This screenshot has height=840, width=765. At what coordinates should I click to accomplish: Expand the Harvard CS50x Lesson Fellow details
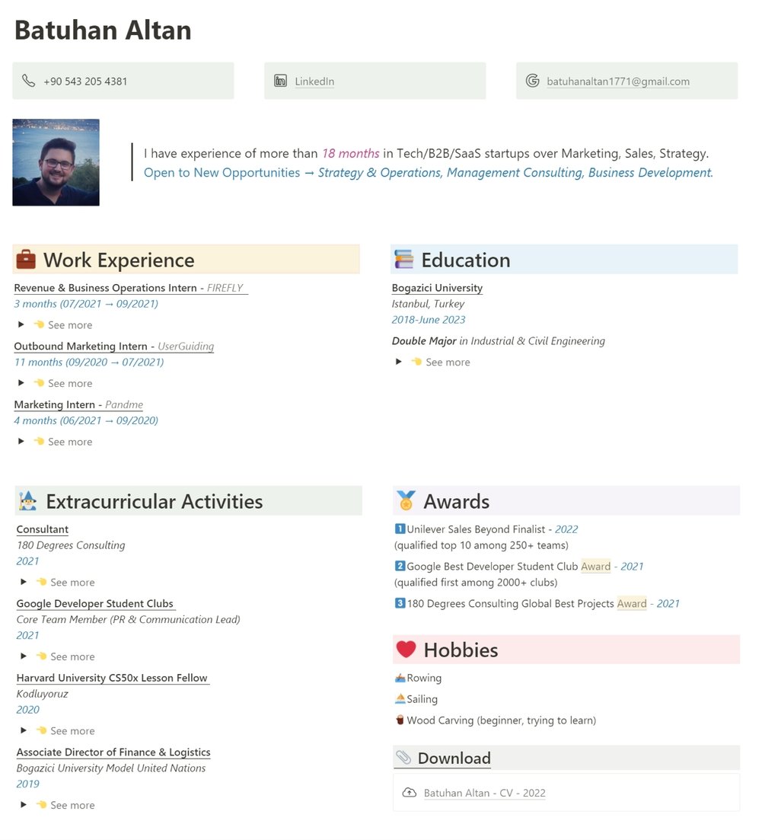coord(24,730)
